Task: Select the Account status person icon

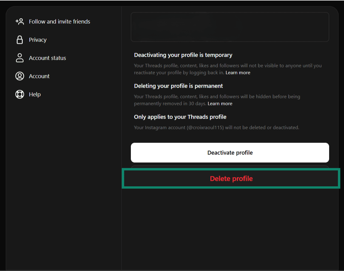Action: tap(19, 58)
